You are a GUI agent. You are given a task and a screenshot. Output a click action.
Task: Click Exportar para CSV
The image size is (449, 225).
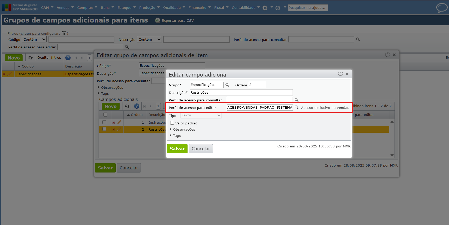tap(175, 20)
